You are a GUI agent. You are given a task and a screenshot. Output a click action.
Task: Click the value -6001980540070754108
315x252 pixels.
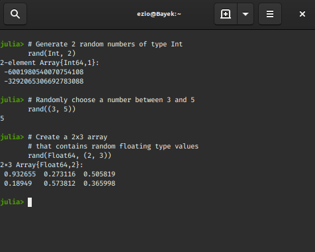[44, 72]
